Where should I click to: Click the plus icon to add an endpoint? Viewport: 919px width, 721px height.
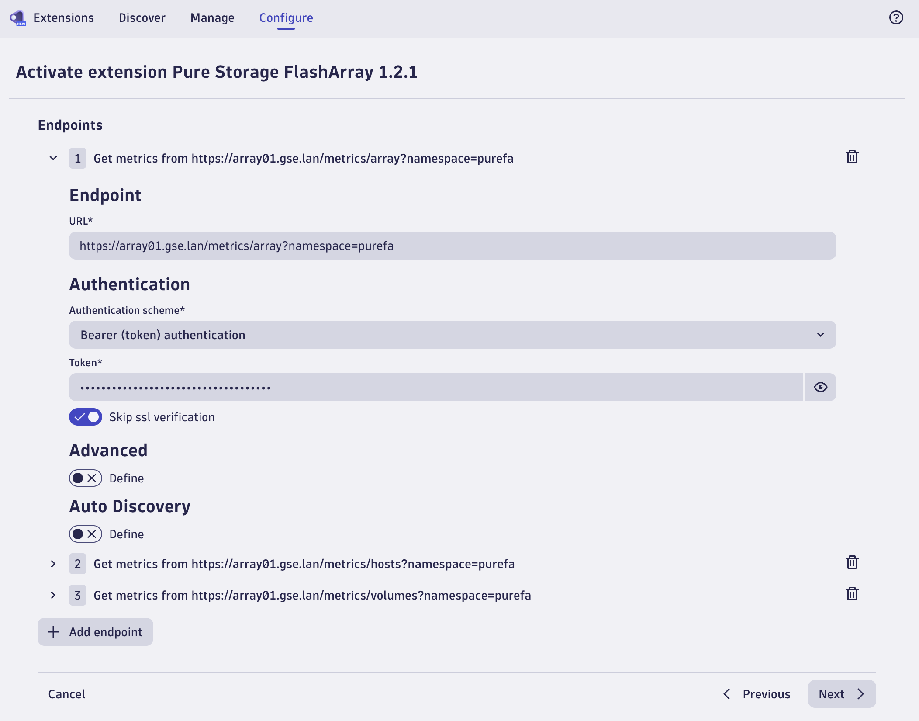[x=53, y=632]
